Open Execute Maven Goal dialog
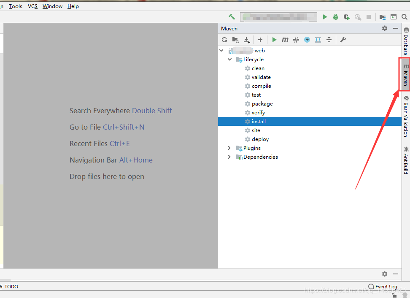 285,40
